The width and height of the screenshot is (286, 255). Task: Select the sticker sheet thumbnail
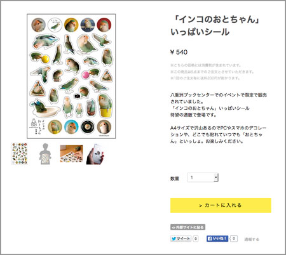tap(20, 154)
